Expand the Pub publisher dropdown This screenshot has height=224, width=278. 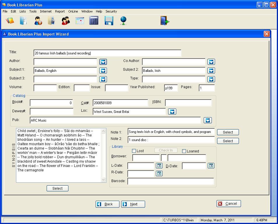pos(207,120)
